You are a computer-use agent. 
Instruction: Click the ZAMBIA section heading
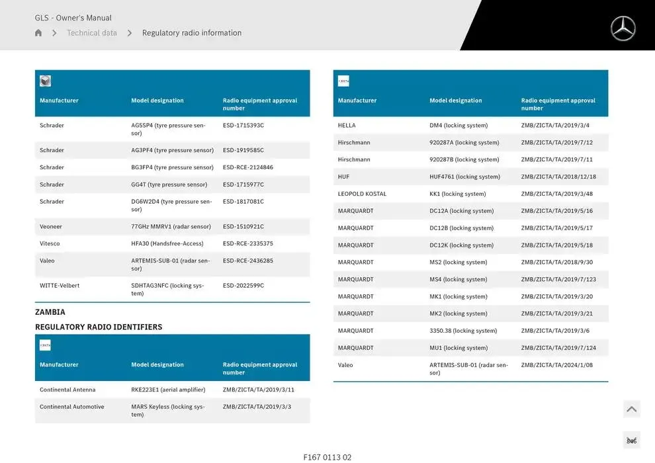pos(50,312)
